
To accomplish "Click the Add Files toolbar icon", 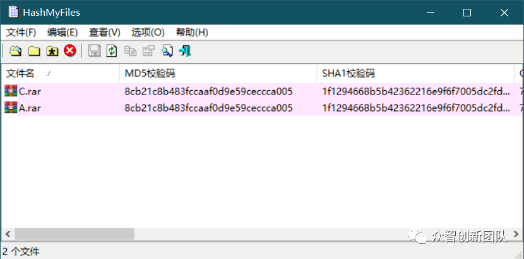I will pyautogui.click(x=15, y=51).
